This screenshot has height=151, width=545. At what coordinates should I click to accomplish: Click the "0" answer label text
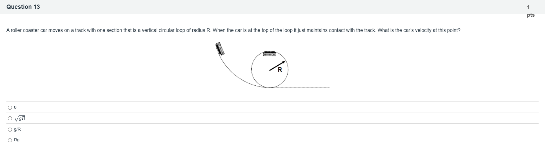[15, 108]
